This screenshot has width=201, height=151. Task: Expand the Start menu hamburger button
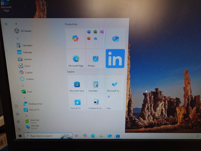pyautogui.click(x=6, y=24)
